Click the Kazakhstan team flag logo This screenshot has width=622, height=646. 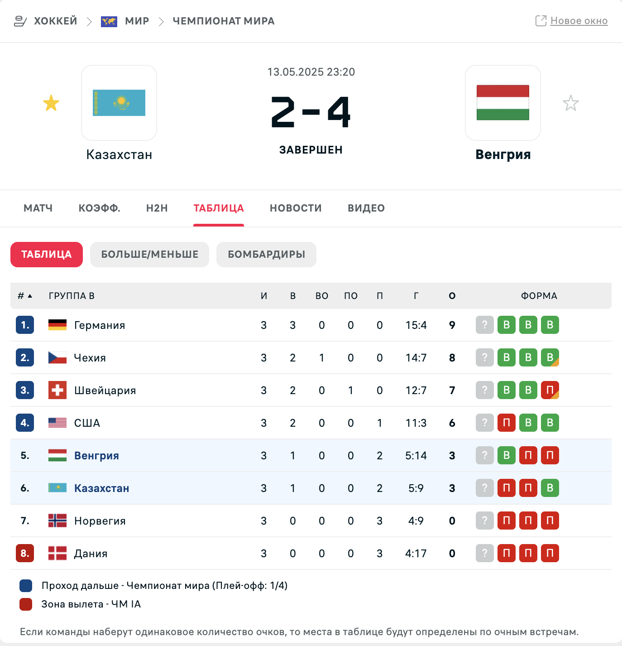pyautogui.click(x=119, y=103)
